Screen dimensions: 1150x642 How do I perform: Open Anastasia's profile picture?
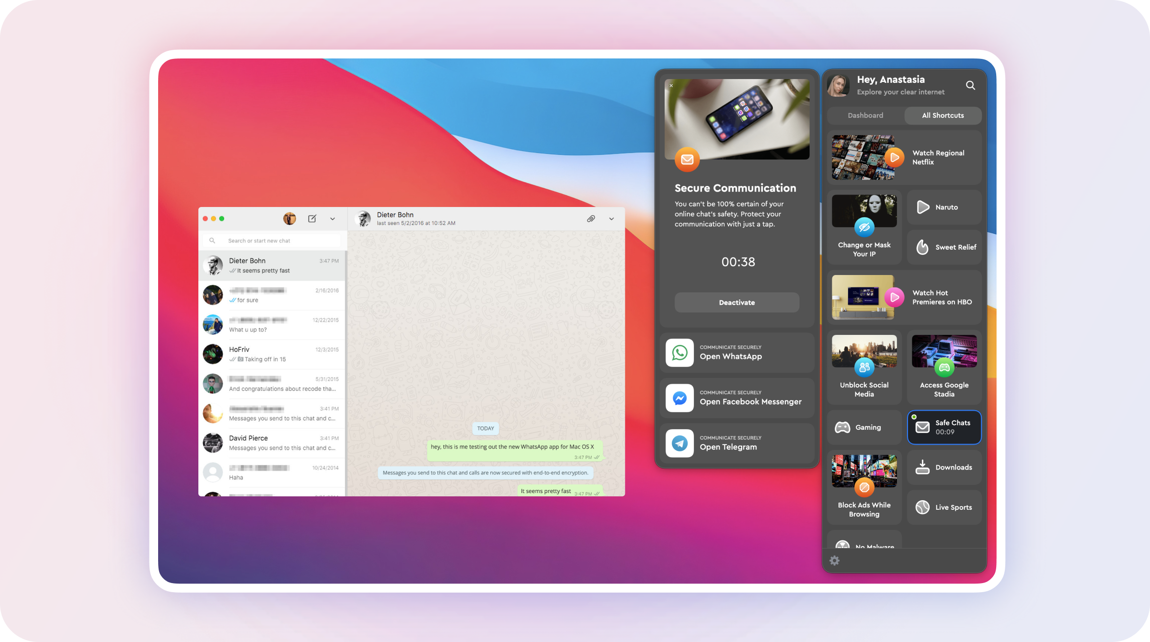click(x=839, y=85)
